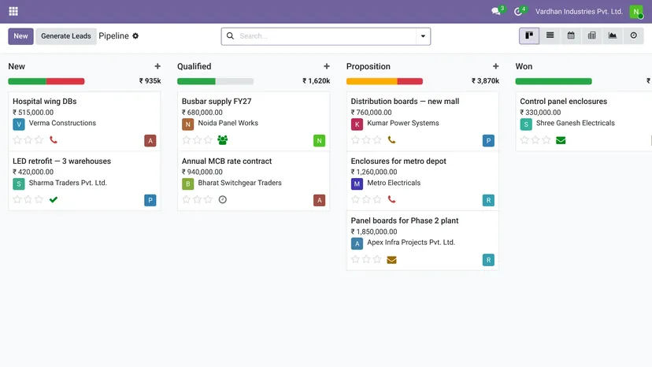This screenshot has width=652, height=367.
Task: Switch to Calendar view
Action: point(571,35)
